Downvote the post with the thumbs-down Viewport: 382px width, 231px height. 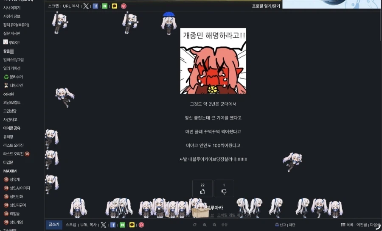pos(224,189)
